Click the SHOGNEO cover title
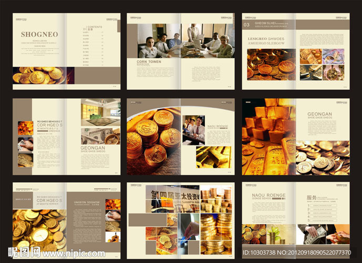 coord(39,34)
